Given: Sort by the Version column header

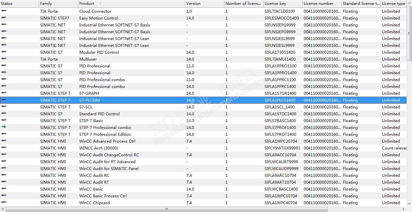Looking at the screenshot, I should click(205, 4).
